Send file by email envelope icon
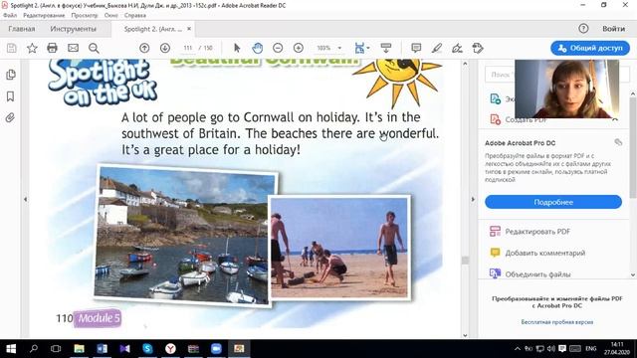Viewport: 637px width, 358px height. coord(73,48)
